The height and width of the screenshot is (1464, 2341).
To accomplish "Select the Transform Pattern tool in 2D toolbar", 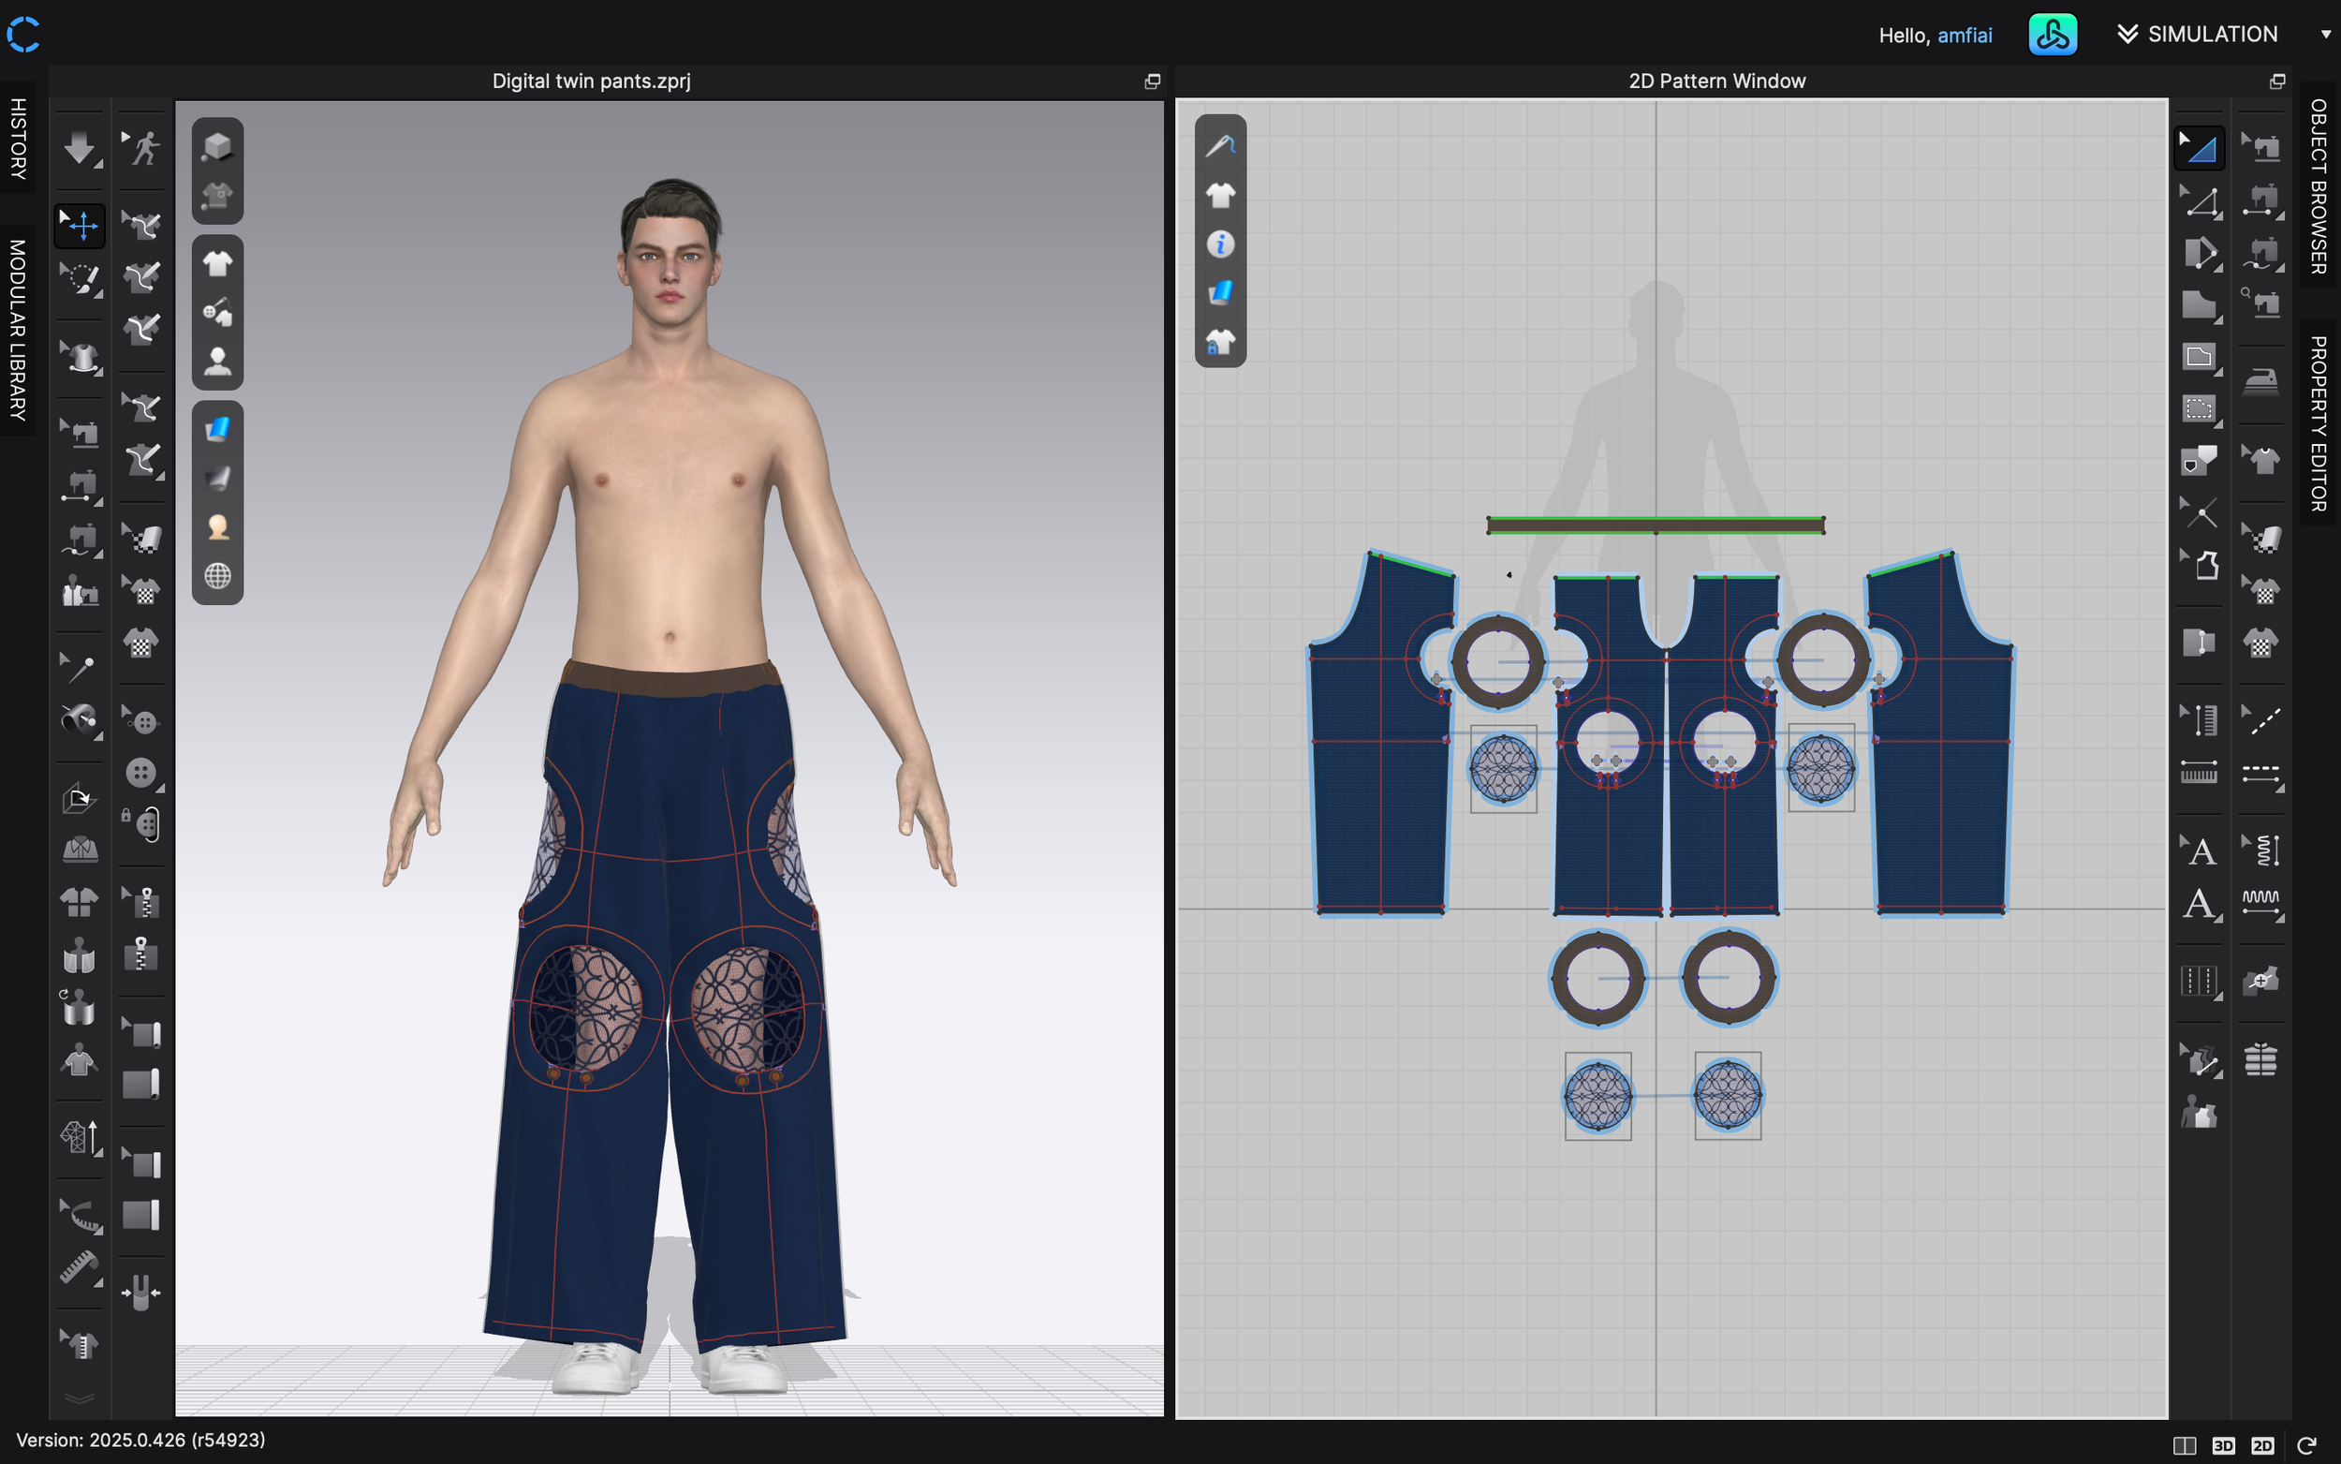I will pos(2199,148).
